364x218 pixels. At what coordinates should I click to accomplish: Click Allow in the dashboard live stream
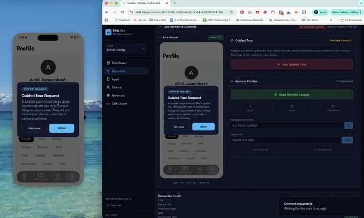(203, 127)
